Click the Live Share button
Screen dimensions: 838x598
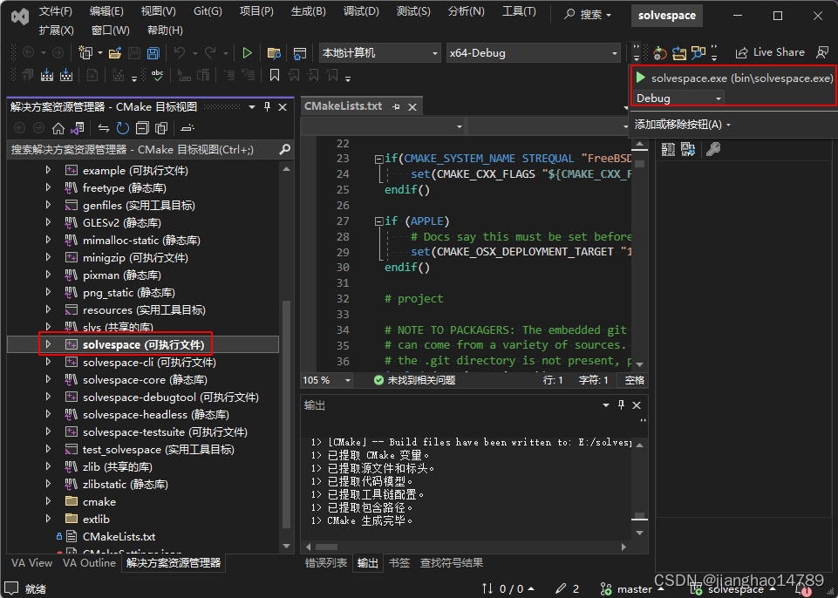point(770,52)
